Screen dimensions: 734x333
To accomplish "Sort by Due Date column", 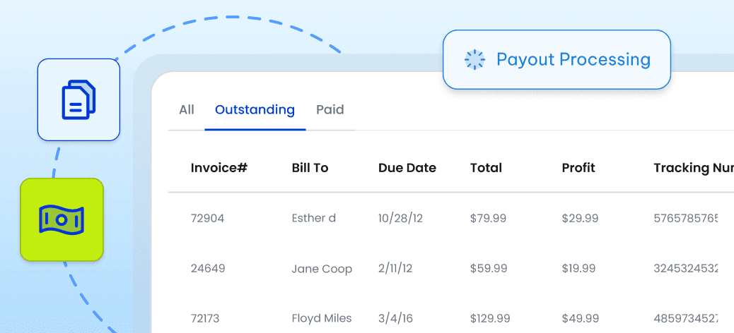I will (x=407, y=168).
